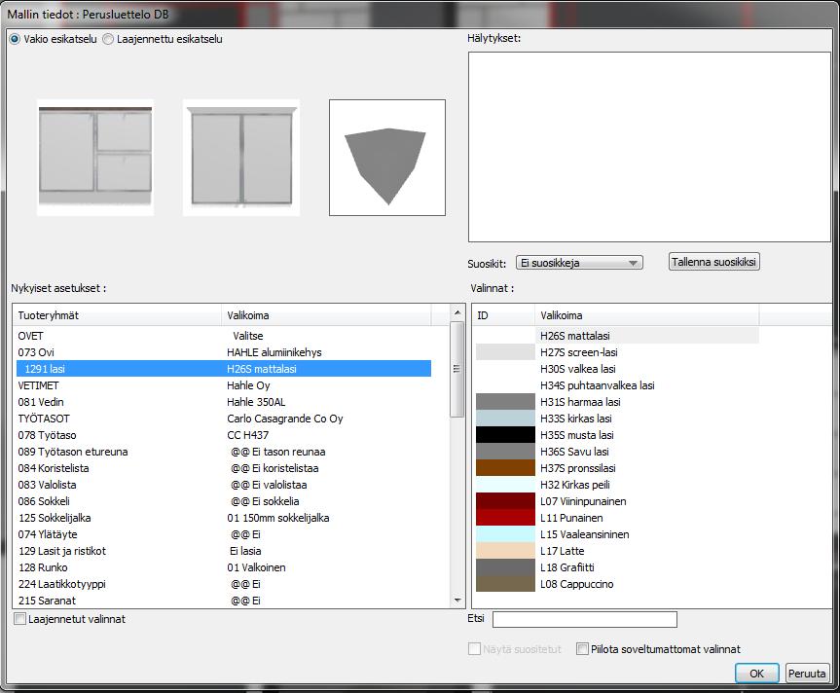Open the Suosikit dropdown
840x693 pixels.
[579, 263]
